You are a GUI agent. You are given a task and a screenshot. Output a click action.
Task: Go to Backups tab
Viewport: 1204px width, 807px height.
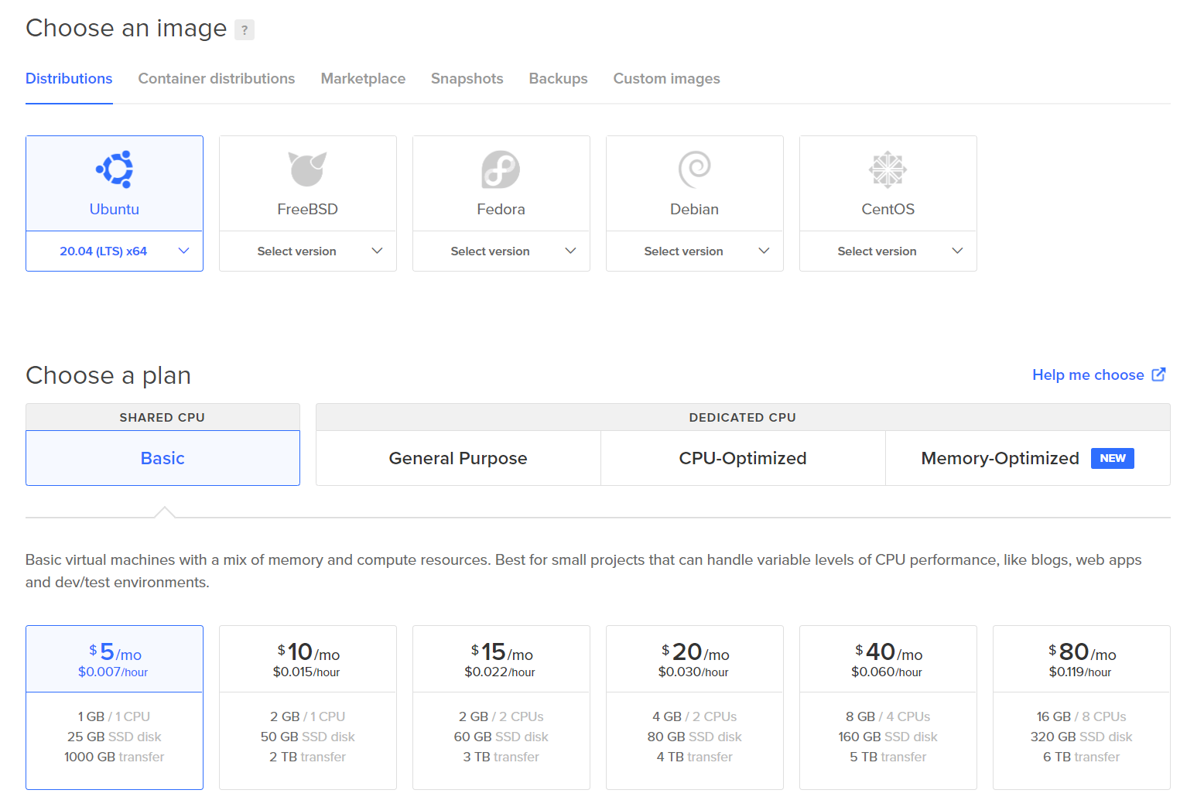[558, 79]
